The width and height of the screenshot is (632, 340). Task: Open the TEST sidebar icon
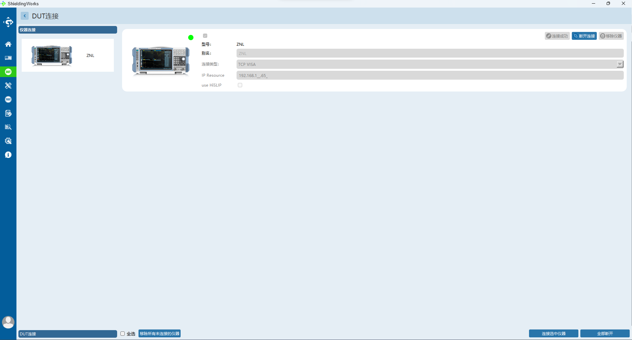pyautogui.click(x=8, y=99)
